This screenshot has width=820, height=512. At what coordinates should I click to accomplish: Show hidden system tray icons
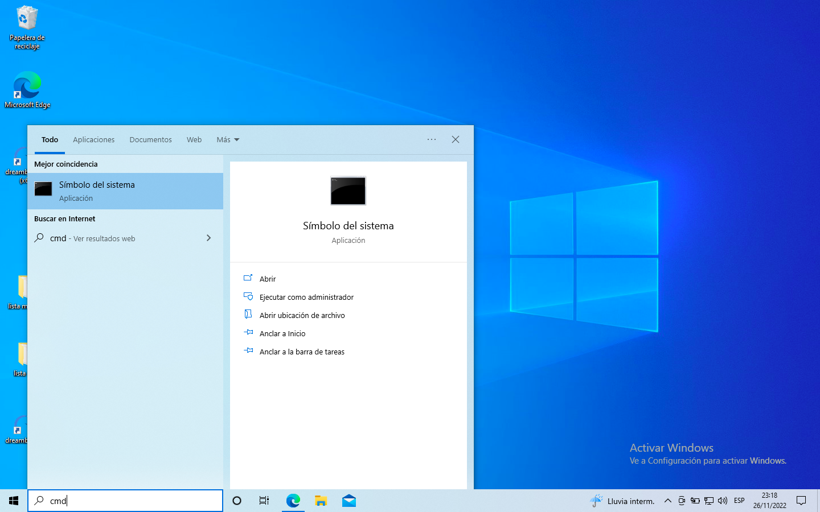[x=667, y=501]
